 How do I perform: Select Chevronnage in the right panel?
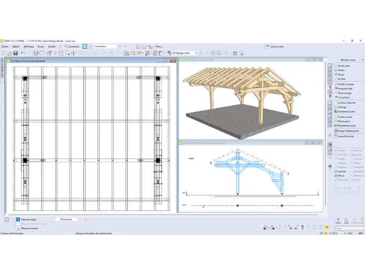[343, 93]
